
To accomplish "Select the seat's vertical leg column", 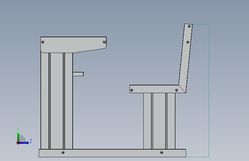I will (x=159, y=121).
